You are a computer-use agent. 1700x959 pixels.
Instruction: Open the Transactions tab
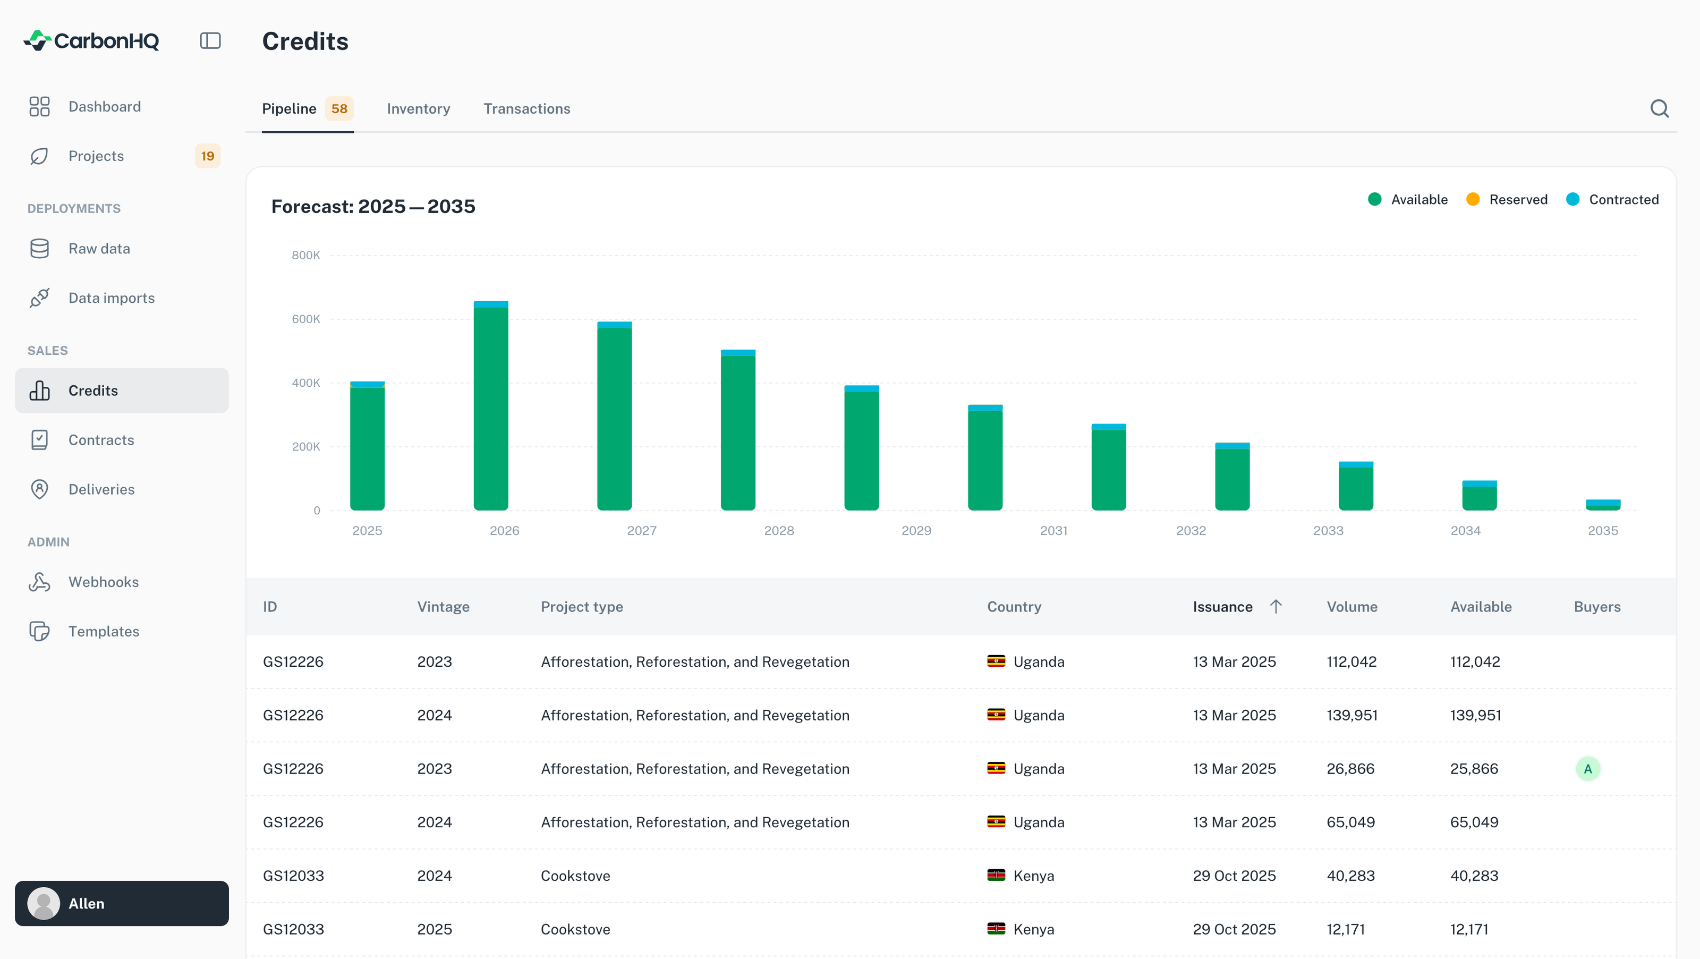click(526, 108)
